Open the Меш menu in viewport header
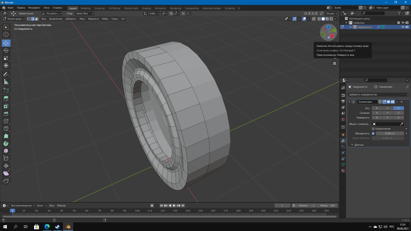The height and width of the screenshot is (231, 411). pyautogui.click(x=82, y=19)
